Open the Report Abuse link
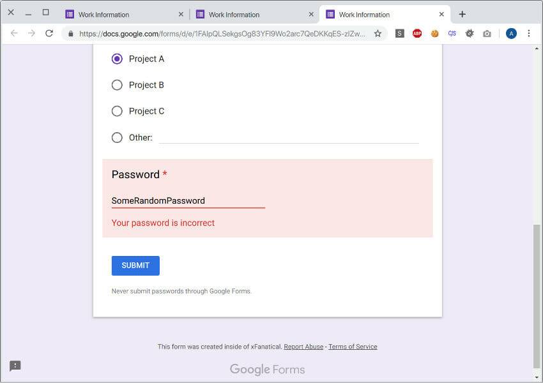 [303, 347]
